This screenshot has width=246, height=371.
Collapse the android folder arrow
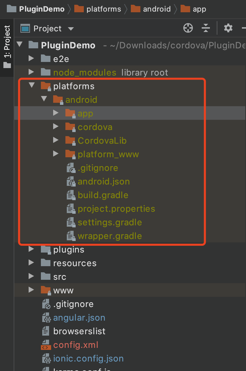click(x=44, y=99)
